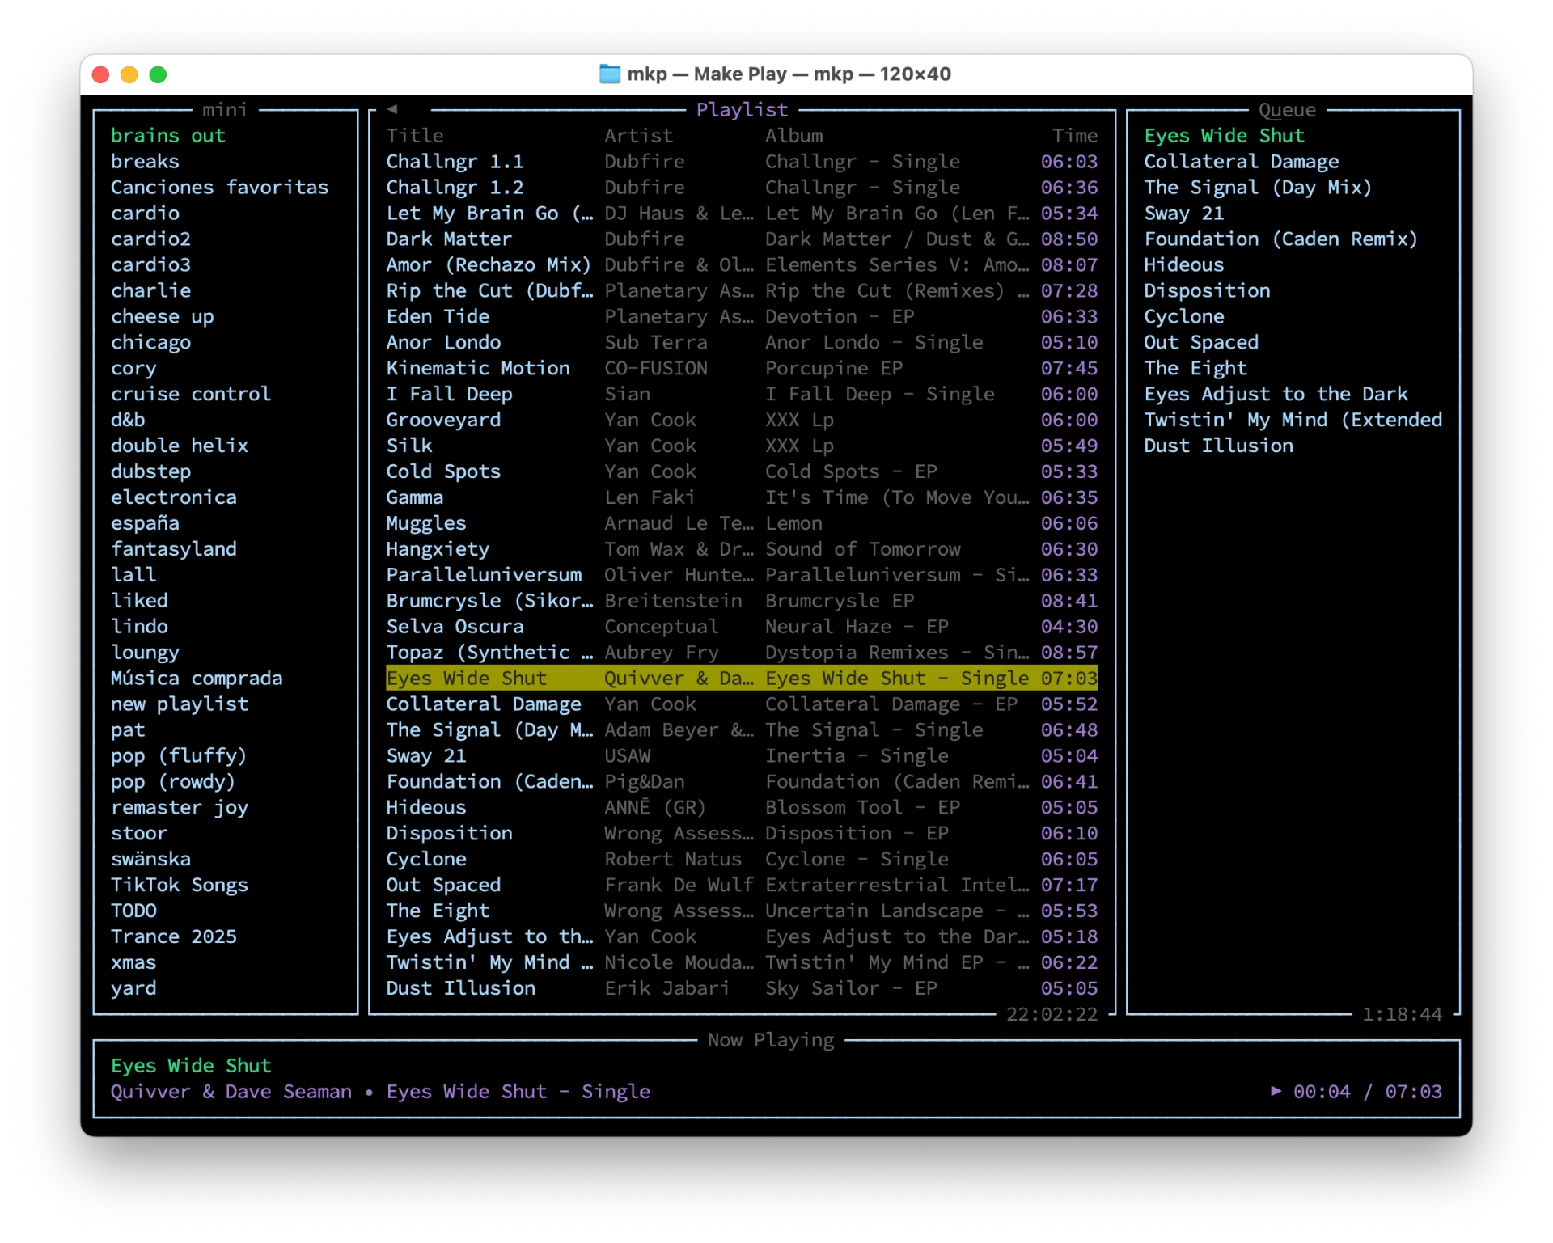Click the Title column header
The image size is (1553, 1243).
(415, 135)
